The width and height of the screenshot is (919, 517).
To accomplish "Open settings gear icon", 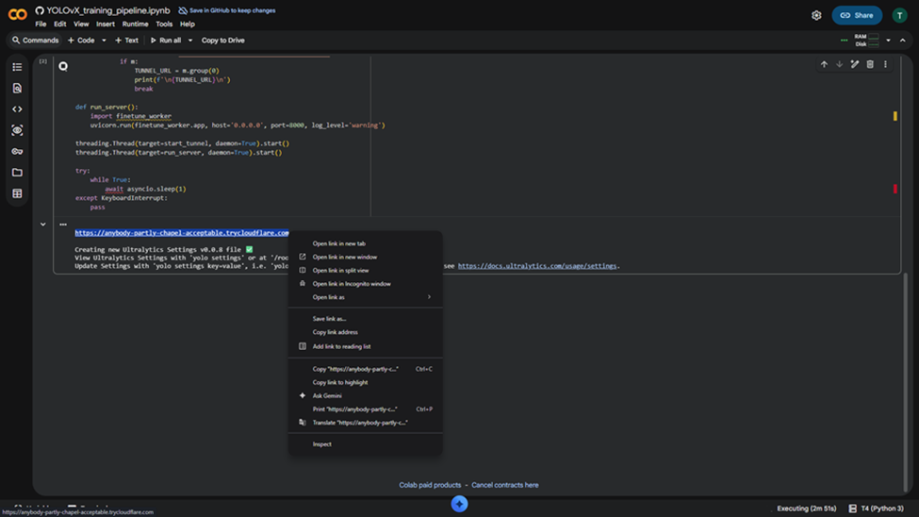I will (816, 15).
